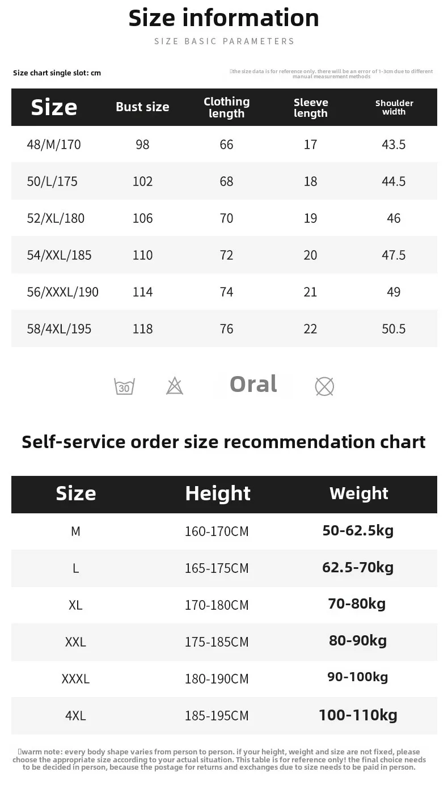Click the Weight header in recommendation chart
The image size is (448, 806).
pos(358,493)
